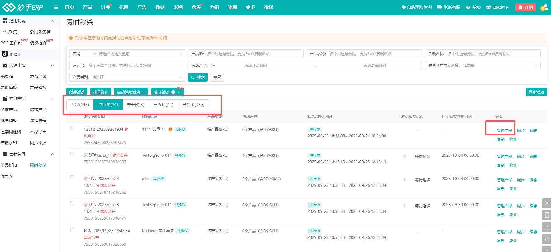Click the floating mobile phone icon
This screenshot has height=252, width=551.
(547, 215)
